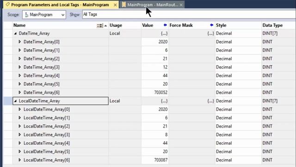Click the LocalDateTime_Array {...} force mask cell

coord(192,101)
